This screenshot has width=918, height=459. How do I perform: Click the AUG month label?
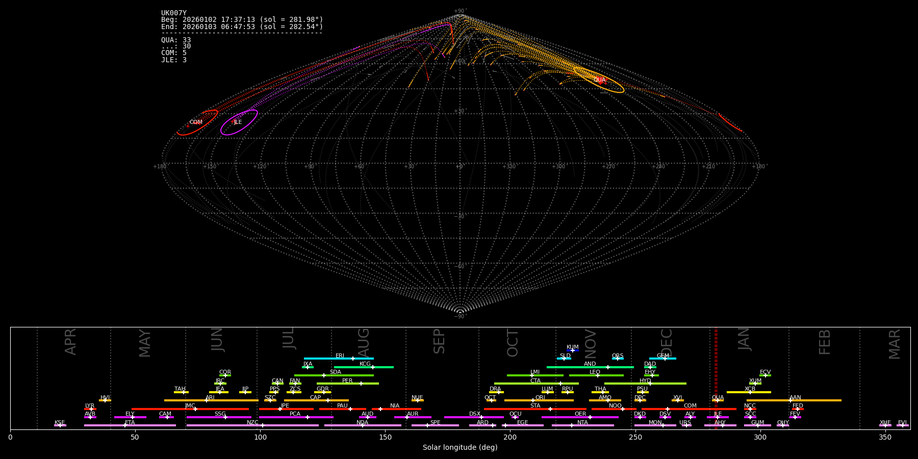364,343
